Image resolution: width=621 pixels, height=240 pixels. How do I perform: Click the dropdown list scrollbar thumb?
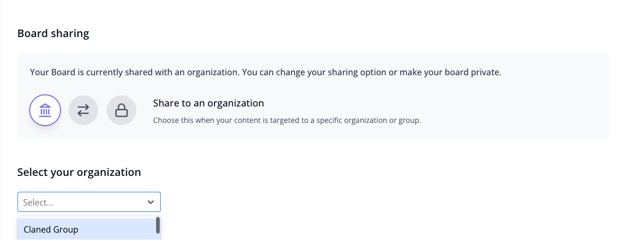(158, 225)
